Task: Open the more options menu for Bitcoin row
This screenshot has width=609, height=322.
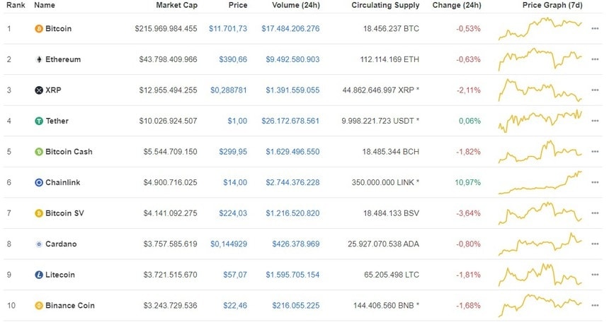Action: 595,29
